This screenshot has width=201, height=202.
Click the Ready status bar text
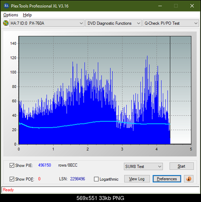pyautogui.click(x=8, y=189)
